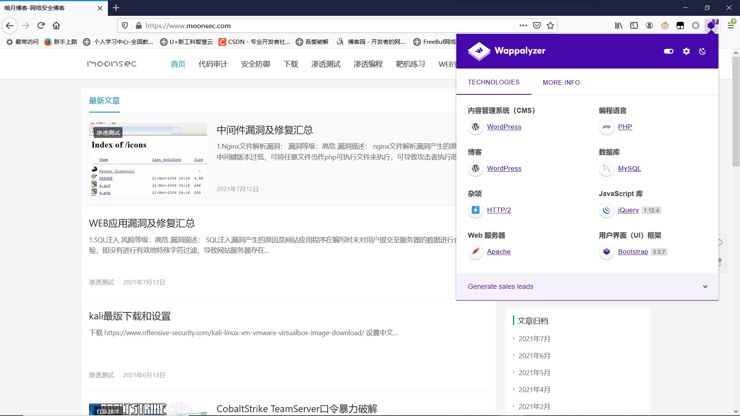Click the site security padlock icon
This screenshot has width=740, height=416.
[139, 26]
